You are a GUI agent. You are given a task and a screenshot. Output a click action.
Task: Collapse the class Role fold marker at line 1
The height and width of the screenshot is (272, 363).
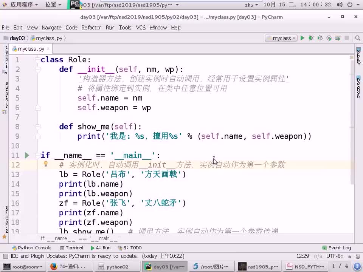coord(37,59)
